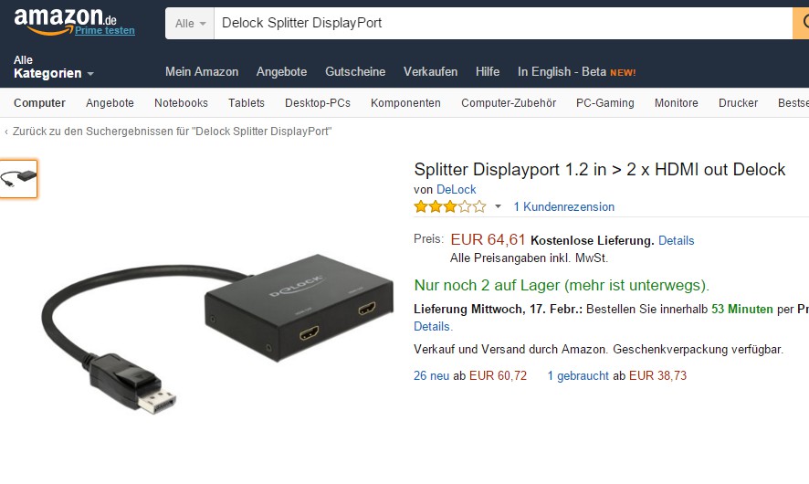Screen dimensions: 809x484
Task: Open the 'DeLock' brand link
Action: (x=456, y=190)
